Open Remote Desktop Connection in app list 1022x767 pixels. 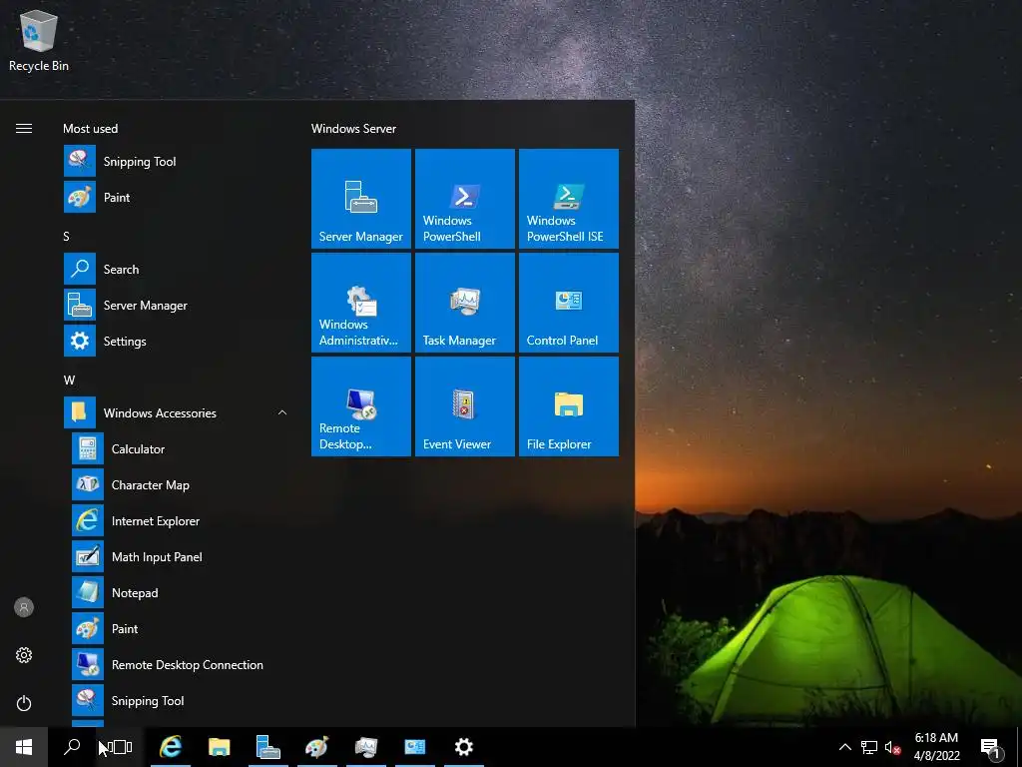coord(180,664)
